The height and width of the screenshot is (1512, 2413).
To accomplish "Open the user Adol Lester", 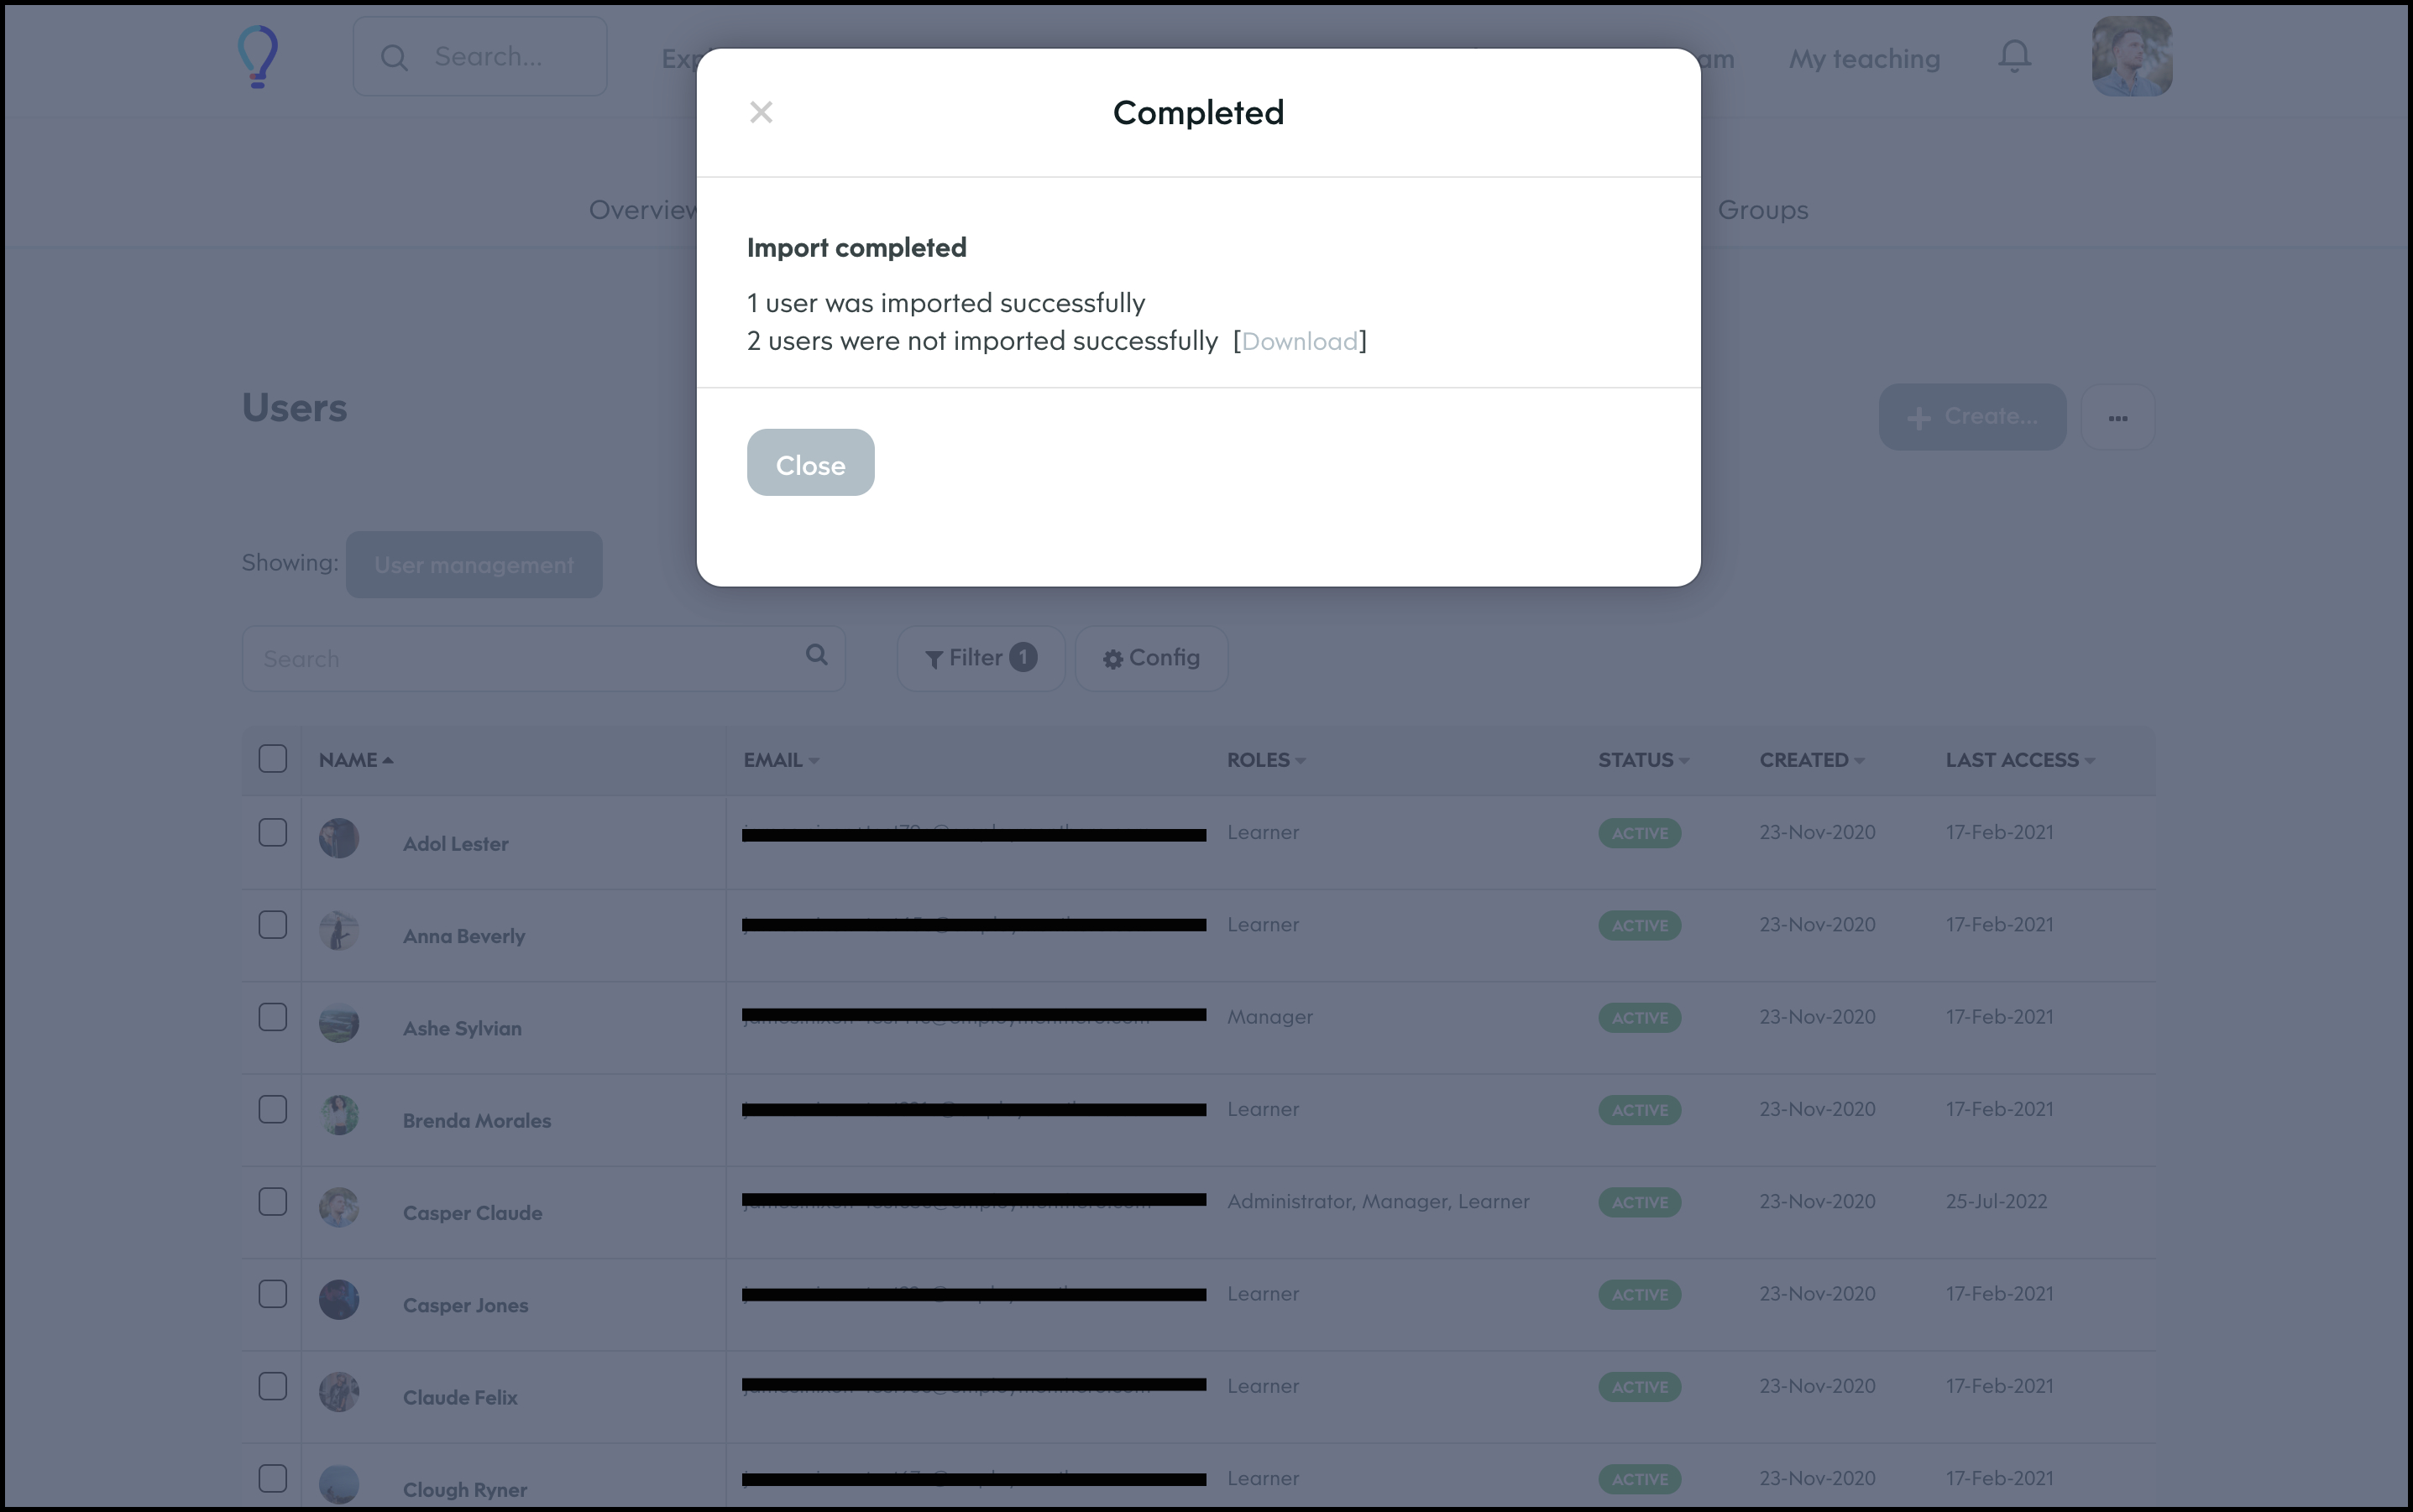I will (x=455, y=844).
